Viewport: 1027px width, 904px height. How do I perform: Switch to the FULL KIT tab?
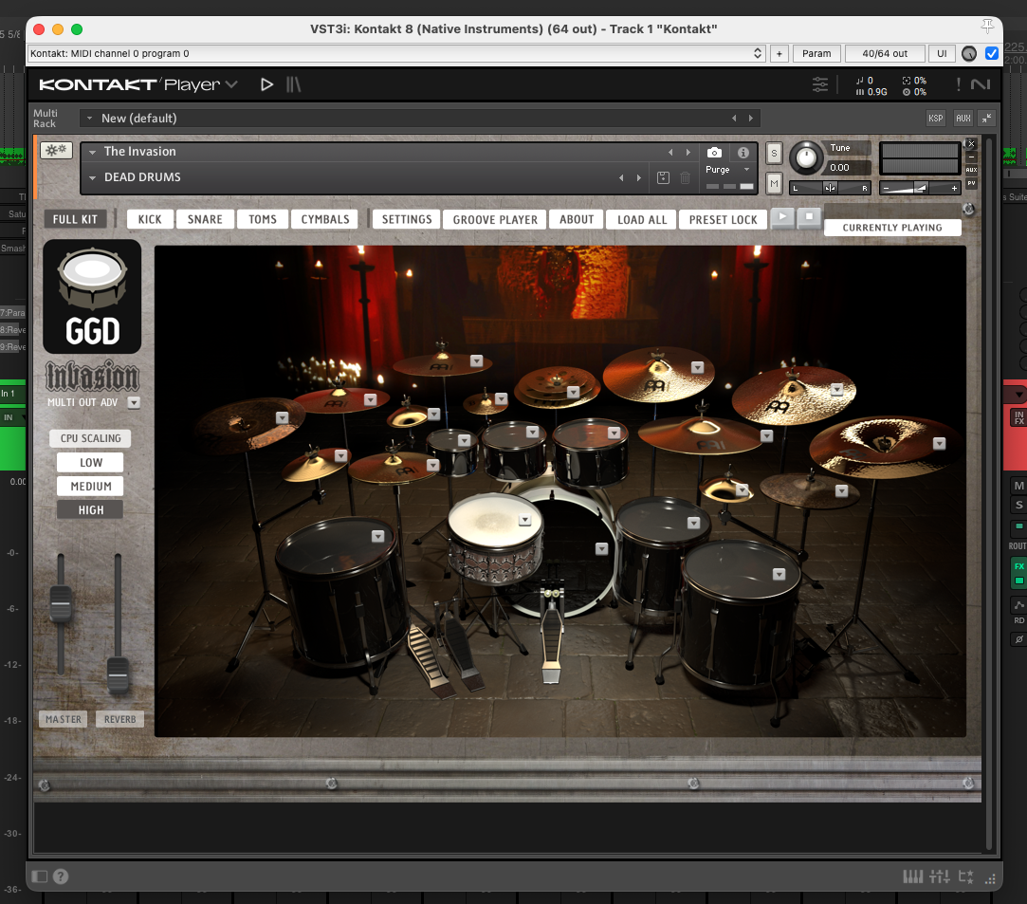point(75,219)
